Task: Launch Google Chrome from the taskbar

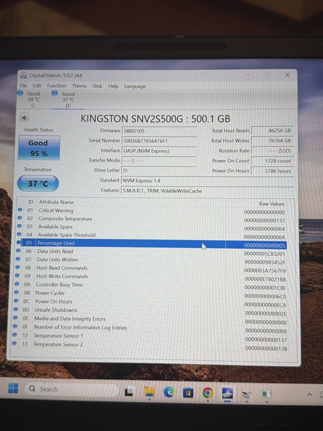Action: pyautogui.click(x=208, y=393)
